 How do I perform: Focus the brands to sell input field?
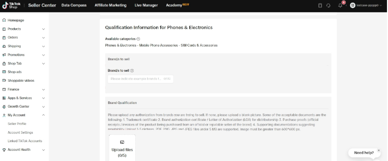(x=141, y=79)
